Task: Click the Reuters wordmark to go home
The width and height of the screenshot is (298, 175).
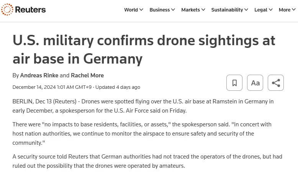Action: pyautogui.click(x=30, y=10)
